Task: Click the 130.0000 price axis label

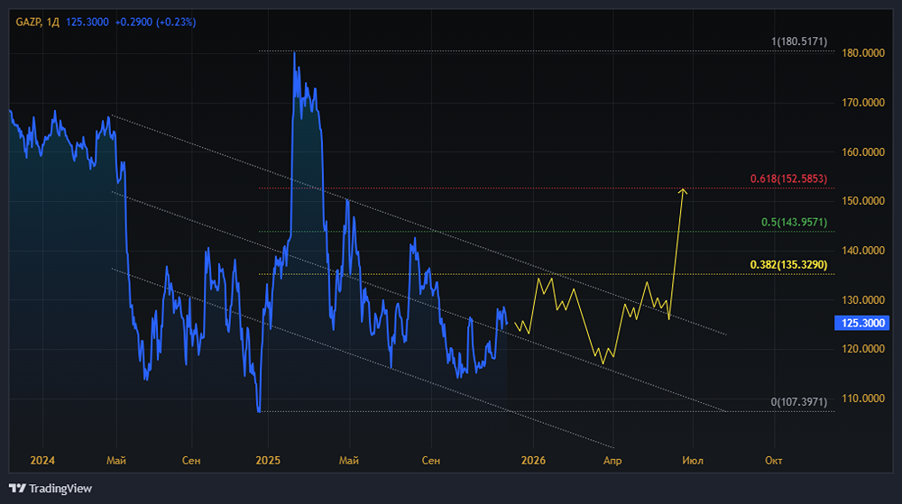Action: pyautogui.click(x=863, y=300)
